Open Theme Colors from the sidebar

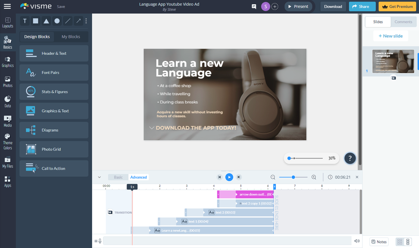(8, 141)
